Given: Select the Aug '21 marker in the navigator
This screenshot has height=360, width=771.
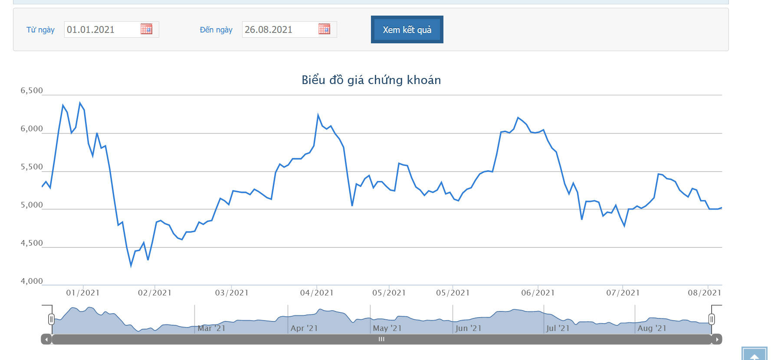Looking at the screenshot, I should point(651,328).
